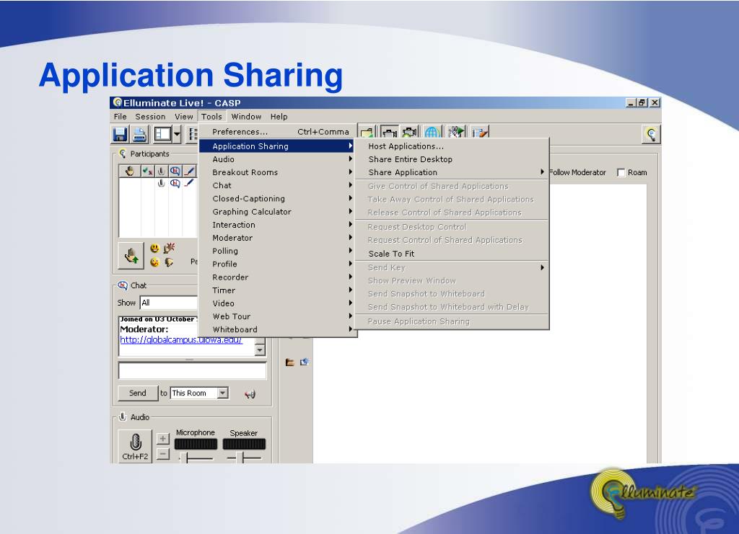This screenshot has width=739, height=534.
Task: Click the chat scrollbar down arrow
Action: point(260,350)
